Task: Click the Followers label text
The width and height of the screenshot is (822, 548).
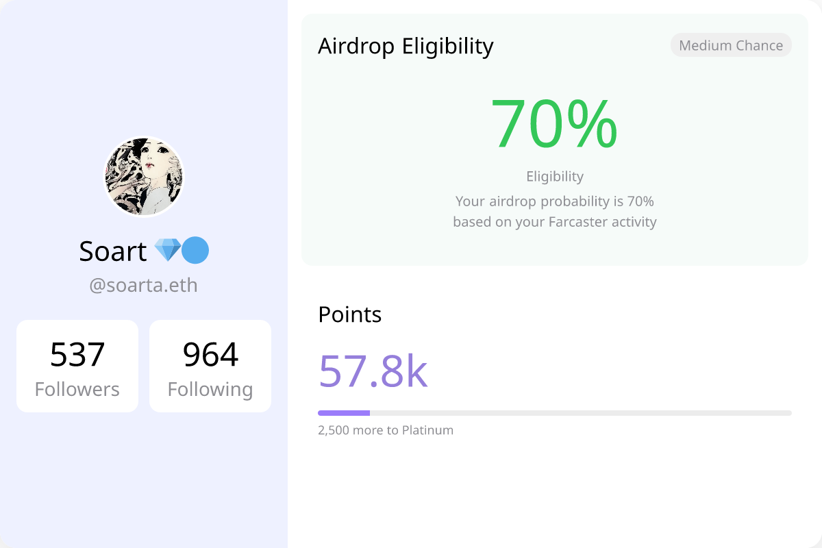Action: click(x=77, y=389)
